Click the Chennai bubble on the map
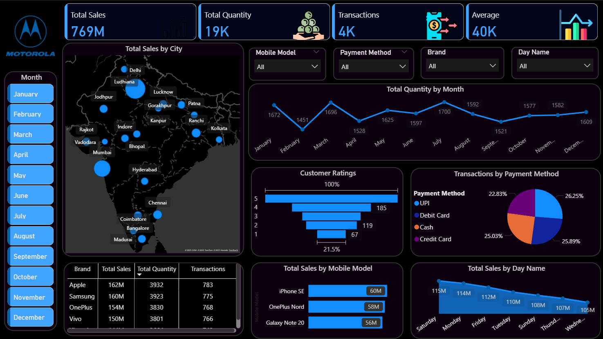The width and height of the screenshot is (603, 339). click(157, 215)
